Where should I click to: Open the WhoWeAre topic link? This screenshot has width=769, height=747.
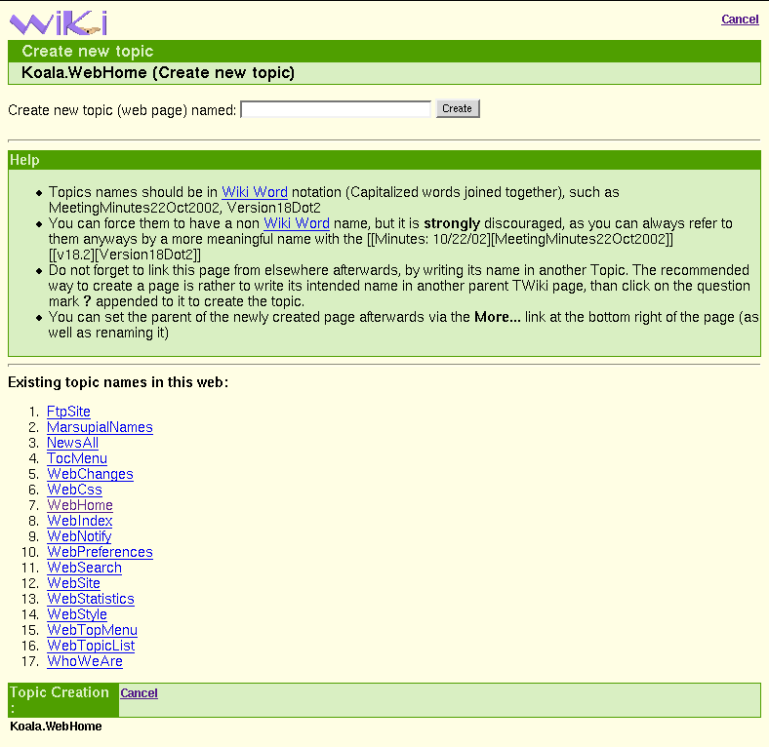click(85, 661)
